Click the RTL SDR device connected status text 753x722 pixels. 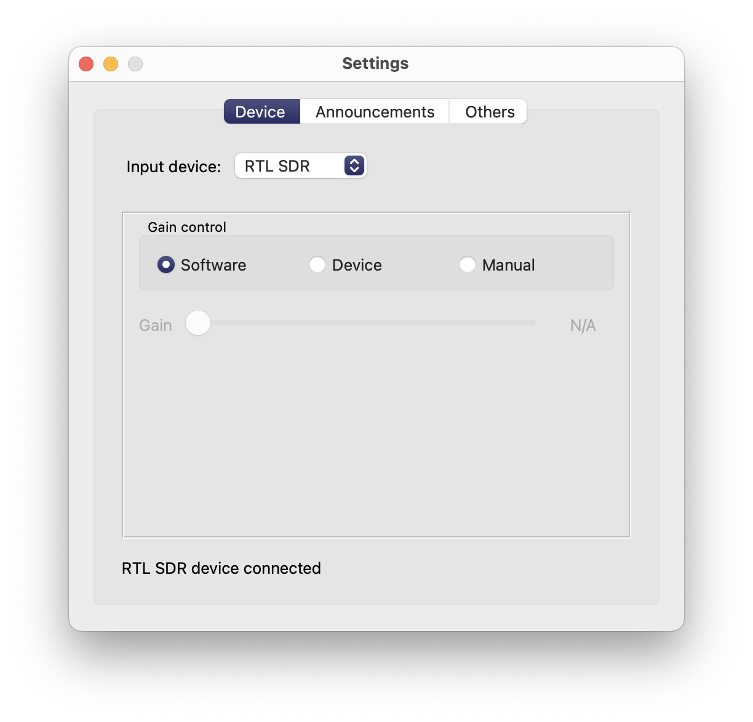click(221, 568)
